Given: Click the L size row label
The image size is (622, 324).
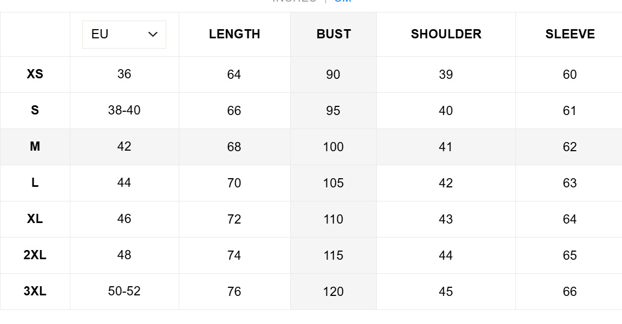Looking at the screenshot, I should coord(35,183).
